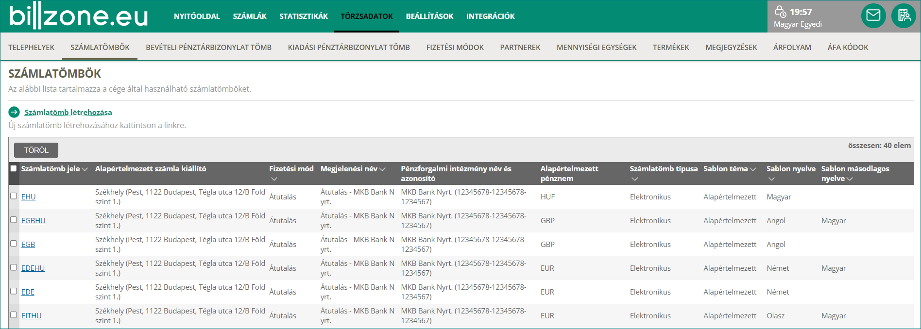Switch to the ÁFA KÓDOK tab

coord(848,47)
